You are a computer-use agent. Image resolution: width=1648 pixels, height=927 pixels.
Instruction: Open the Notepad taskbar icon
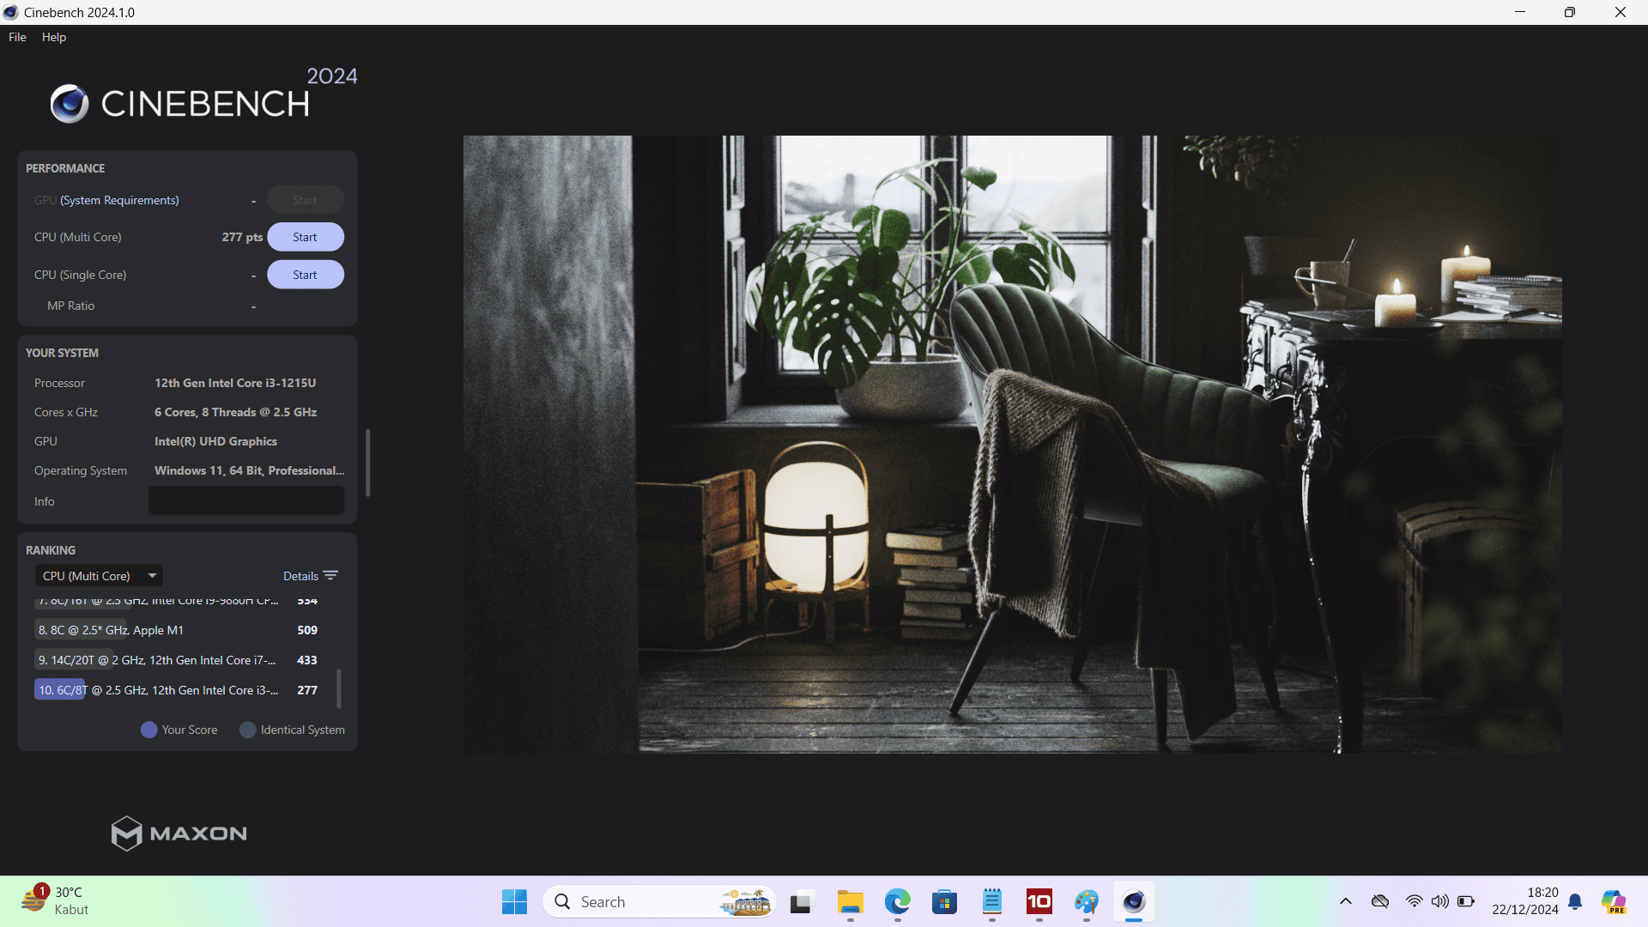pos(992,902)
